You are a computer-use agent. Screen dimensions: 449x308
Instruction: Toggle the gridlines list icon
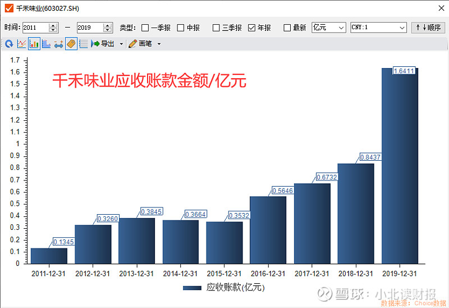[x=83, y=44]
